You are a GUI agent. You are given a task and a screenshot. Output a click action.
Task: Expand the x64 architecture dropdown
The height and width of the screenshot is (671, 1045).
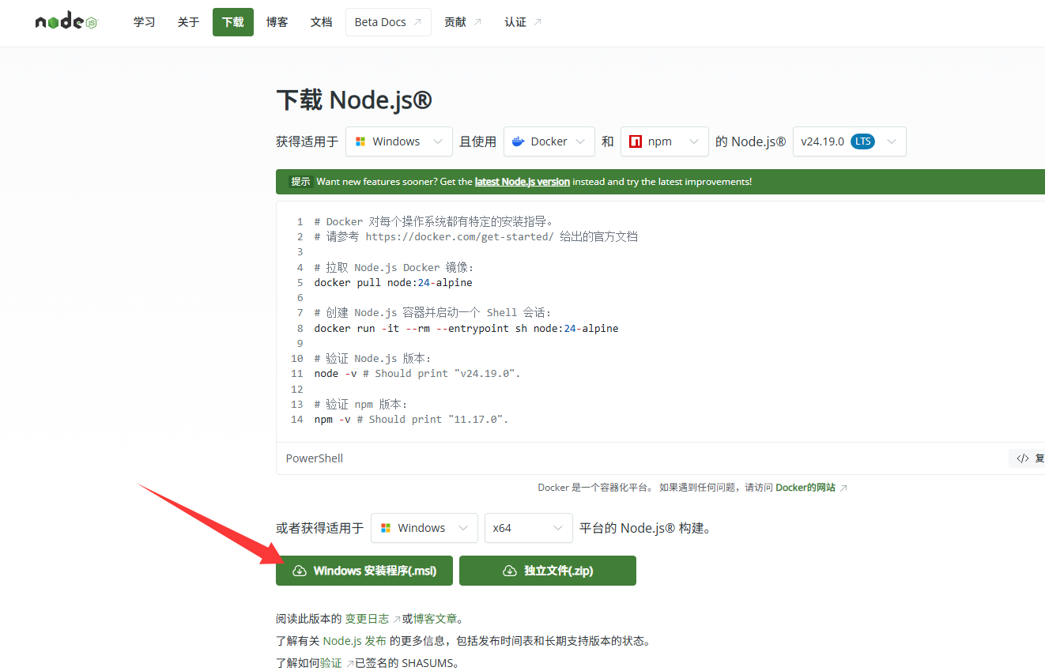point(529,528)
